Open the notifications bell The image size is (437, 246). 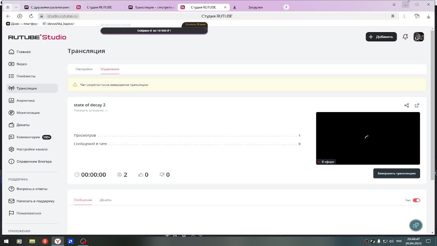(405, 37)
